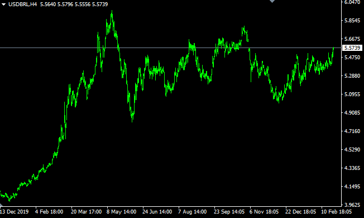Click the 6 Nov 18:05 time label

264,212
